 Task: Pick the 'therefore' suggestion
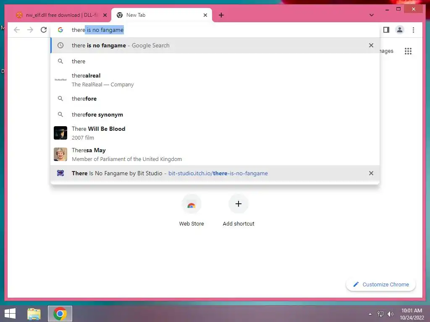(x=215, y=99)
